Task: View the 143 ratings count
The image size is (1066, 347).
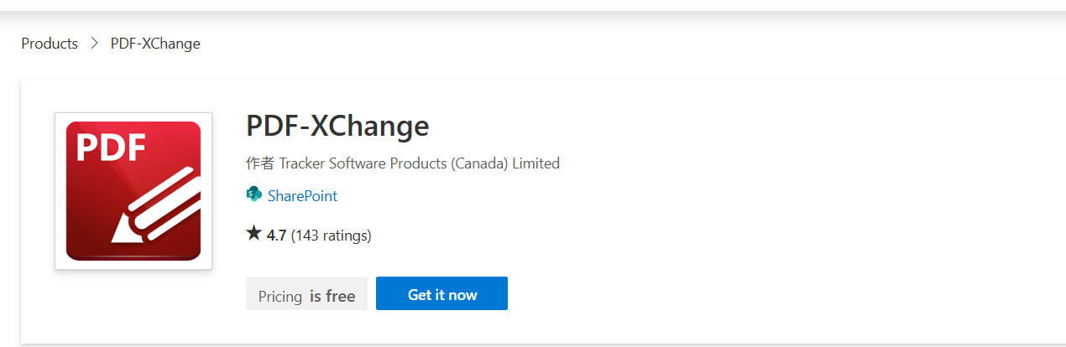Action: tap(331, 236)
